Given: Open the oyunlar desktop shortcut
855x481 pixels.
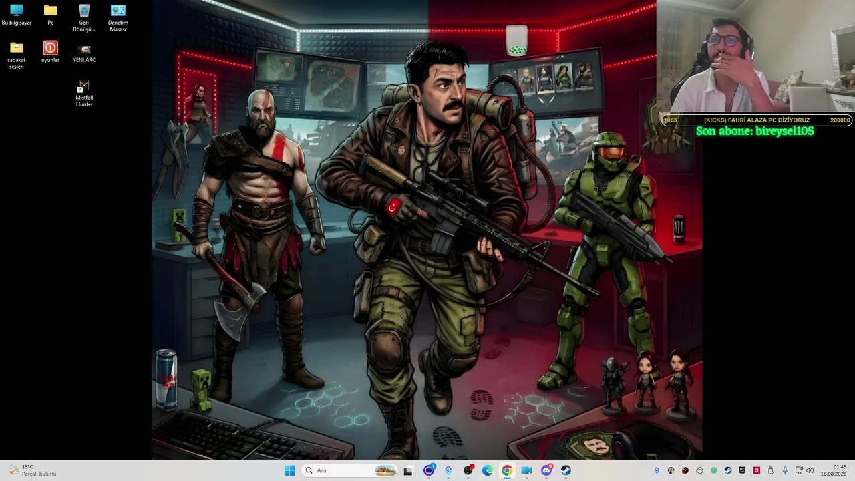Looking at the screenshot, I should (x=50, y=52).
